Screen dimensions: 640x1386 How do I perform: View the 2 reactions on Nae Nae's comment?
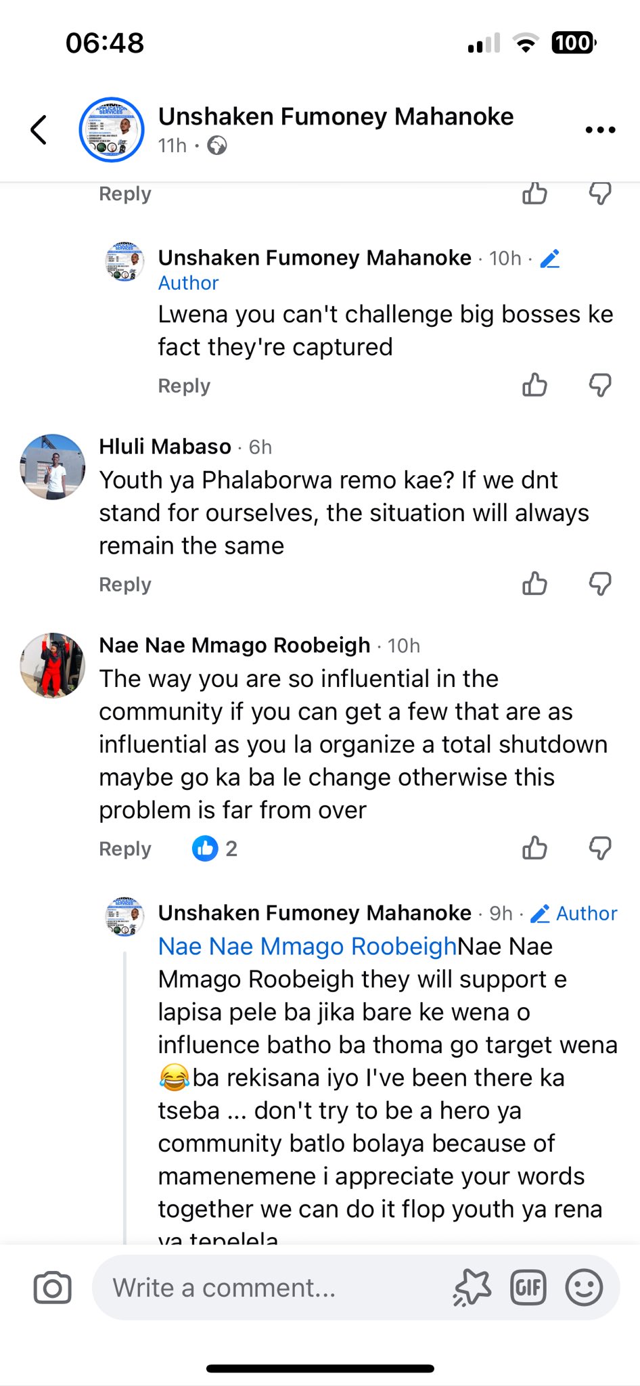214,848
